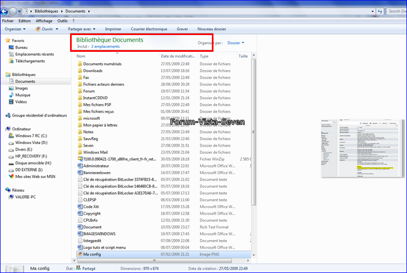Open the Divers (E:) drive
The width and height of the screenshot is (407, 273).
[24, 149]
